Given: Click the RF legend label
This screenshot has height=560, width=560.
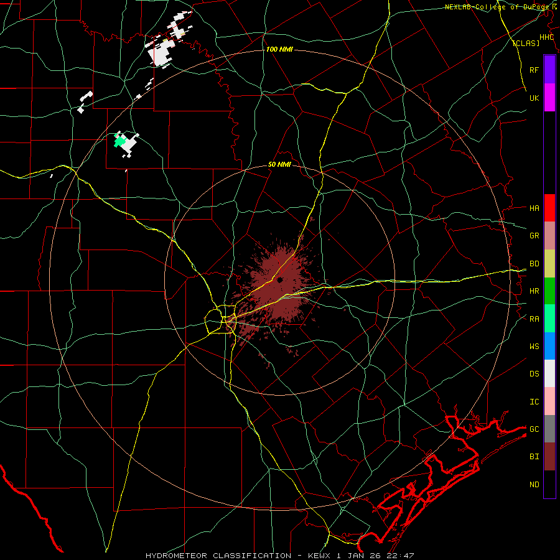Looking at the screenshot, I should coord(534,70).
